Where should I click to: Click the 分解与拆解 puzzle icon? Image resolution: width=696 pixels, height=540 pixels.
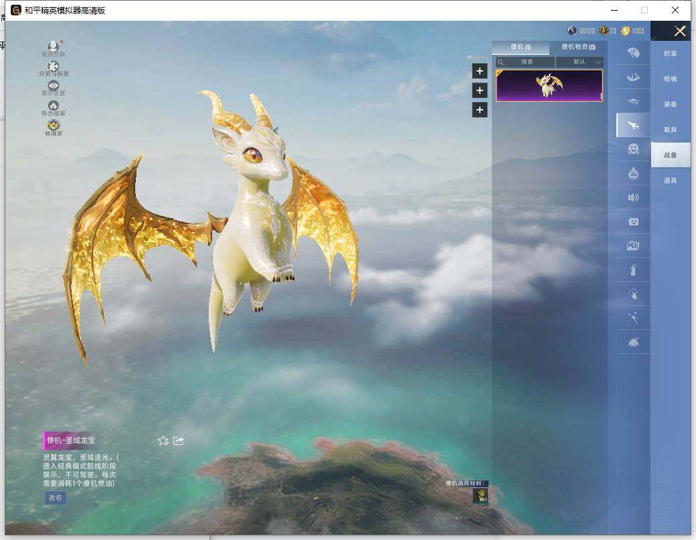click(x=54, y=68)
